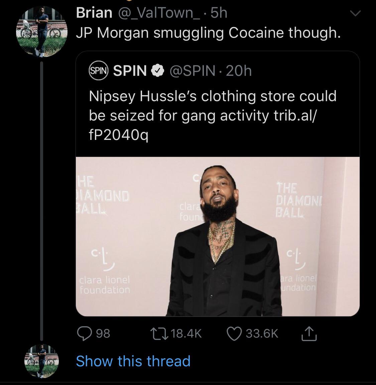The width and height of the screenshot is (376, 385).
Task: Click the 98 replies count
Action: click(x=103, y=333)
